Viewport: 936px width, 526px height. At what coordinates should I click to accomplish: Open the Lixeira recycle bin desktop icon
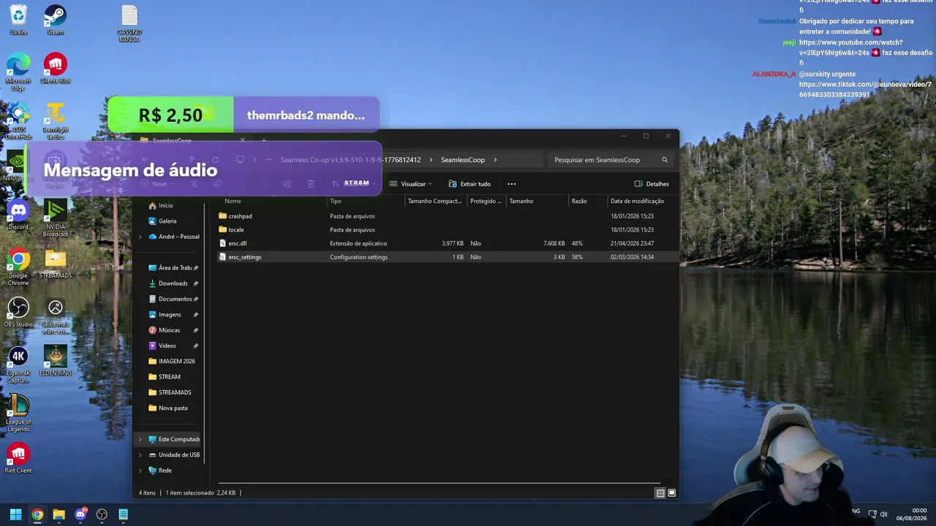tap(18, 20)
